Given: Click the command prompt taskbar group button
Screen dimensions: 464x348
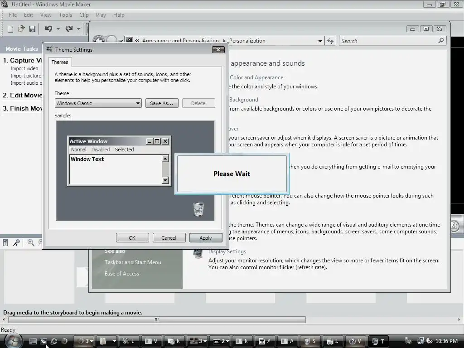Looking at the screenshot, I should pyautogui.click(x=221, y=341).
